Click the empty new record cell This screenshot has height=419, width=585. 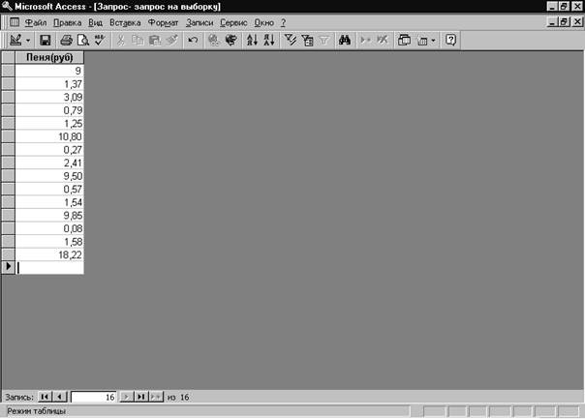(x=49, y=268)
